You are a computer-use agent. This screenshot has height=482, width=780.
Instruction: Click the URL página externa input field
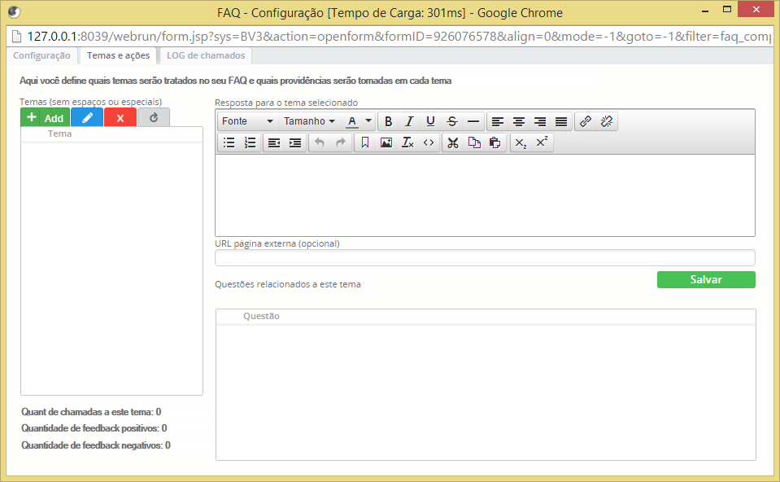(x=485, y=258)
